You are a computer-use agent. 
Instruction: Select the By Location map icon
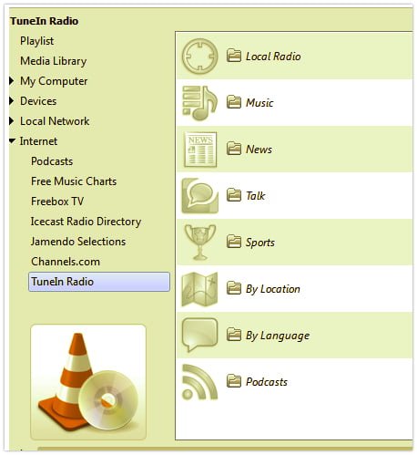[x=199, y=289]
